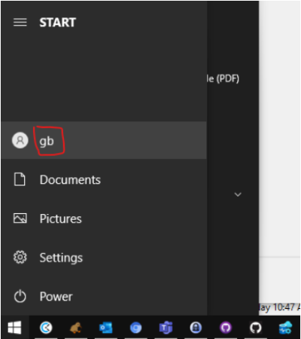This screenshot has height=339, width=301.
Task: Expand the Start menu hamburger icon
Action: tap(20, 23)
